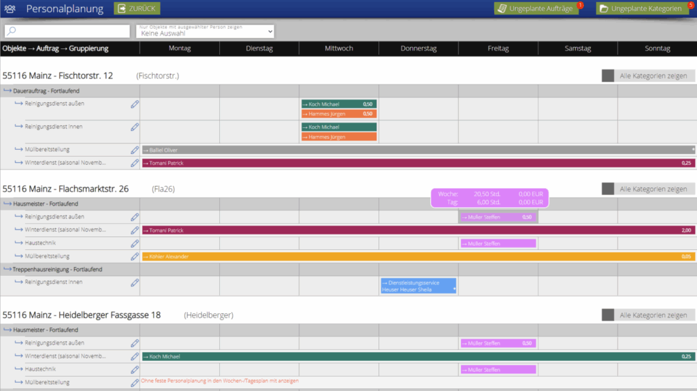The image size is (697, 391).
Task: Toggle Alle Kategorien zeigen for Fischtorstr. 12
Action: 608,76
